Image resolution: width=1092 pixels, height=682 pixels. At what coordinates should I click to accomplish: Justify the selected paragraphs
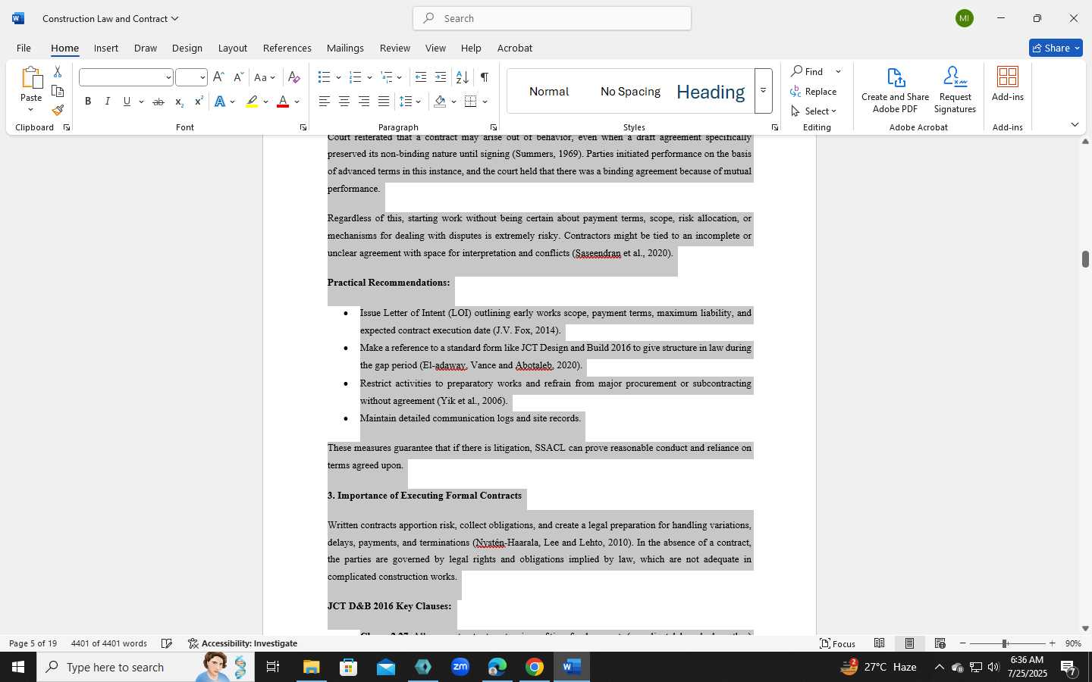(384, 102)
